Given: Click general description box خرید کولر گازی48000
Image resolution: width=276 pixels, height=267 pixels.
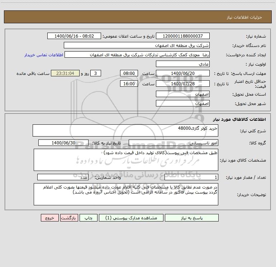Looking at the screenshot, I should (125, 130).
